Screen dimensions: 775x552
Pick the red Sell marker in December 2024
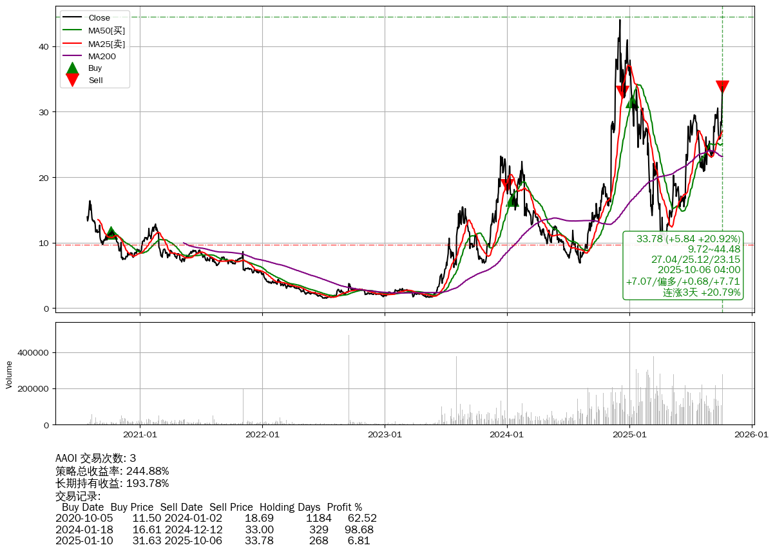622,92
